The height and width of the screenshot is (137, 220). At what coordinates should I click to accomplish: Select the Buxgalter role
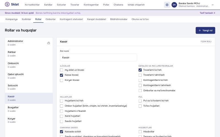[x=29, y=109]
